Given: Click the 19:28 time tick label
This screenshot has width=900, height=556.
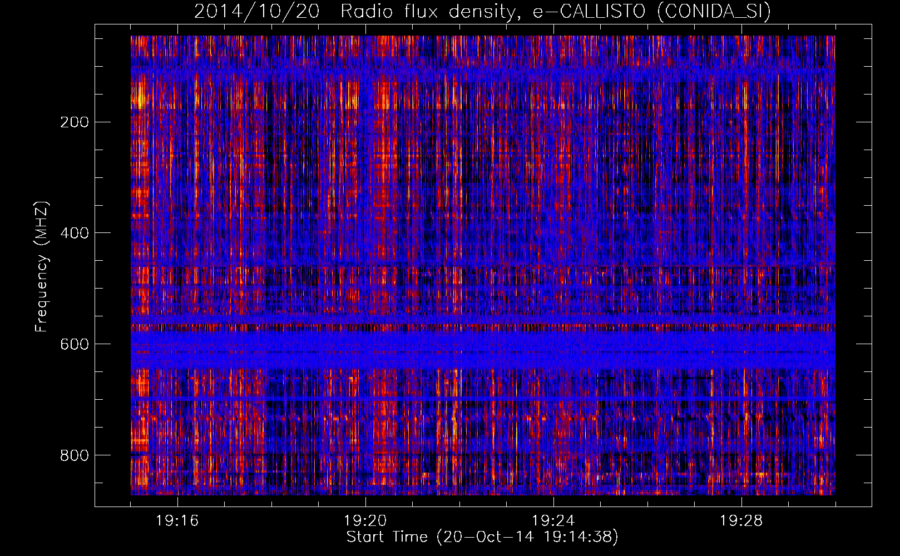Looking at the screenshot, I should [741, 520].
